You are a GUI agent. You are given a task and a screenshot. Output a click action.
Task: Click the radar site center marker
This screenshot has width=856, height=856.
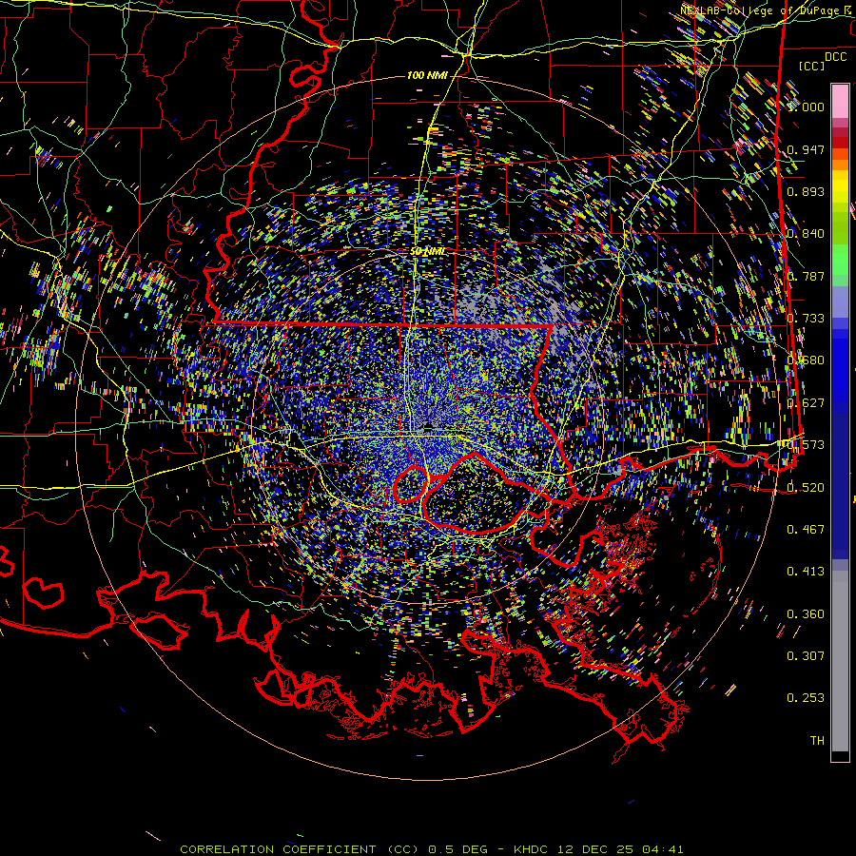pyautogui.click(x=429, y=426)
